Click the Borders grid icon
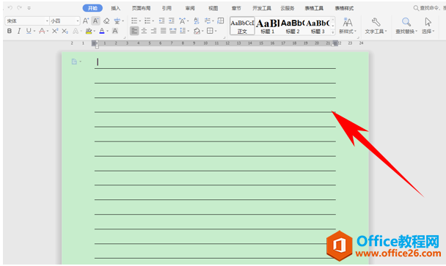This screenshot has width=446, height=266. 210,31
